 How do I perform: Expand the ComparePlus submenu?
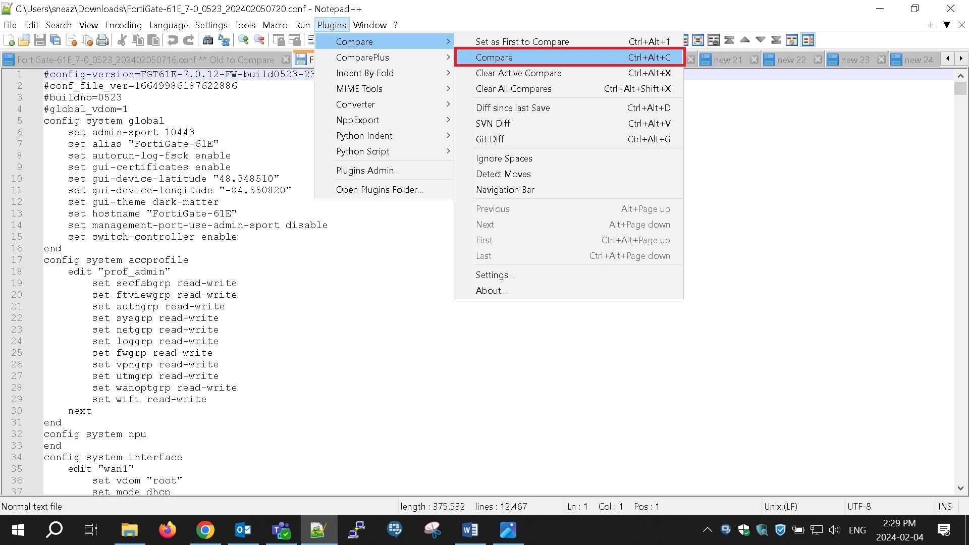click(x=385, y=58)
